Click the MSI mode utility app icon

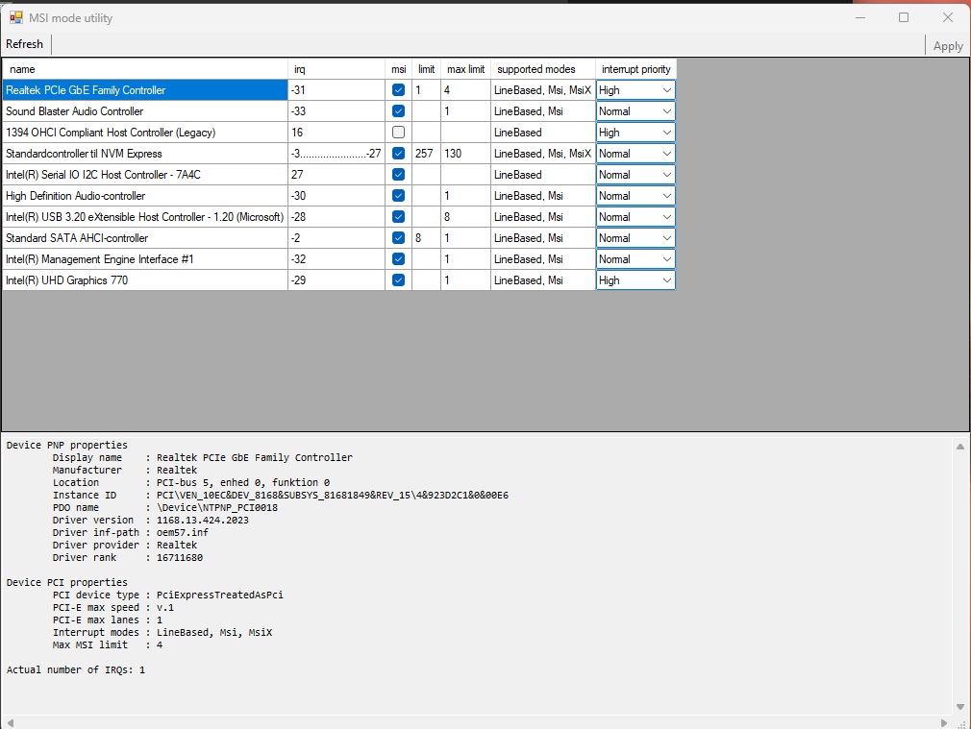pyautogui.click(x=16, y=18)
